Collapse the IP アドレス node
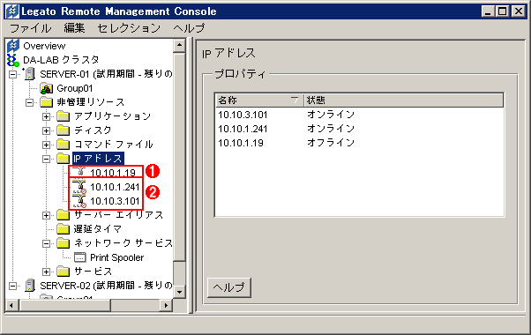This screenshot has width=531, height=335. [47, 159]
